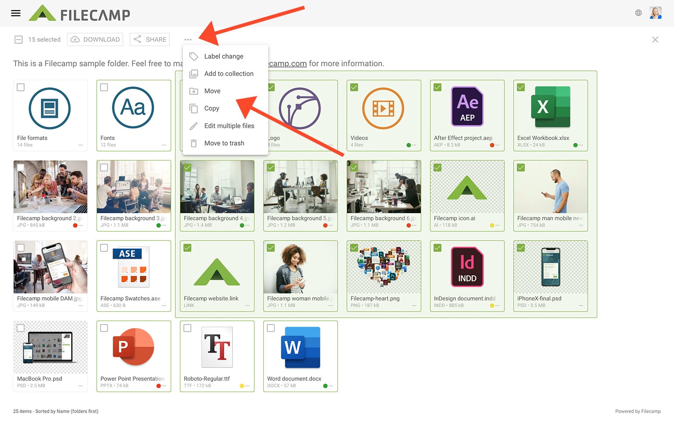Check Filecamp background 2 checkbox
This screenshot has height=421, width=674.
click(x=21, y=168)
